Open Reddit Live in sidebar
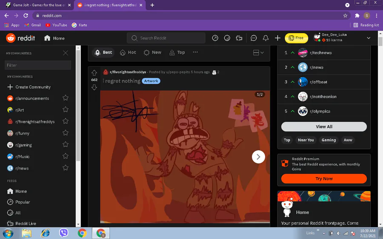This screenshot has height=239, width=383. point(22,223)
